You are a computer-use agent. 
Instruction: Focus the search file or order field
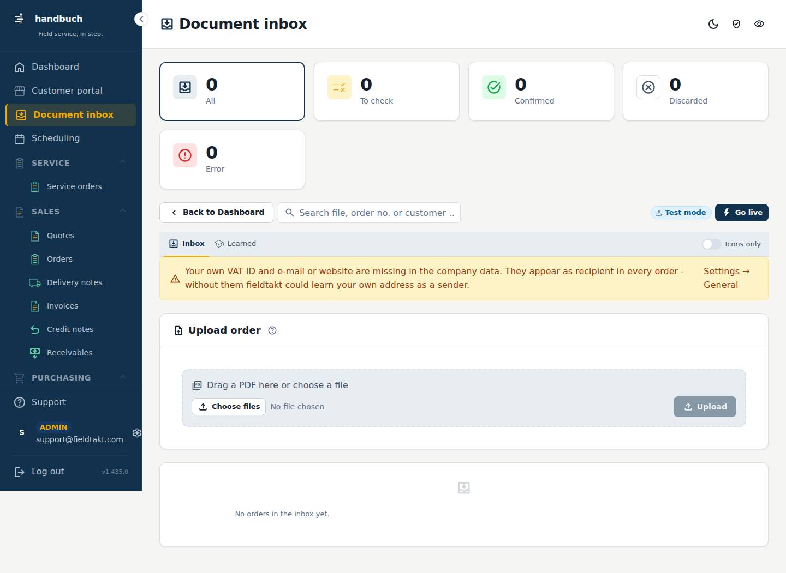pos(369,213)
